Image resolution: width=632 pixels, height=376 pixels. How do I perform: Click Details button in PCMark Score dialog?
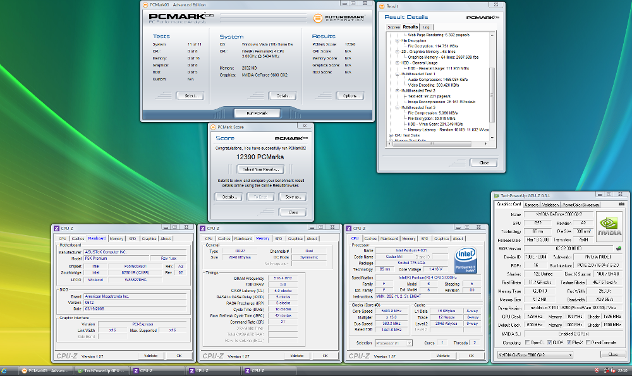pyautogui.click(x=229, y=197)
